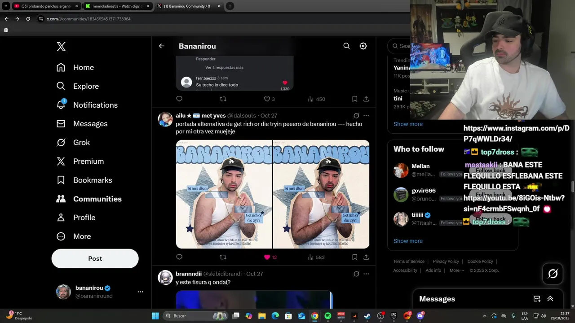This screenshot has width=575, height=323.
Task: Click the Post button
Action: coord(95,258)
